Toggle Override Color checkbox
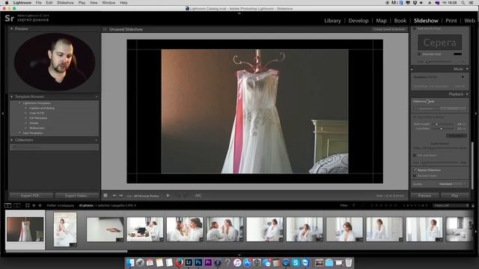Screen dimensions: 479x269 click(419, 54)
